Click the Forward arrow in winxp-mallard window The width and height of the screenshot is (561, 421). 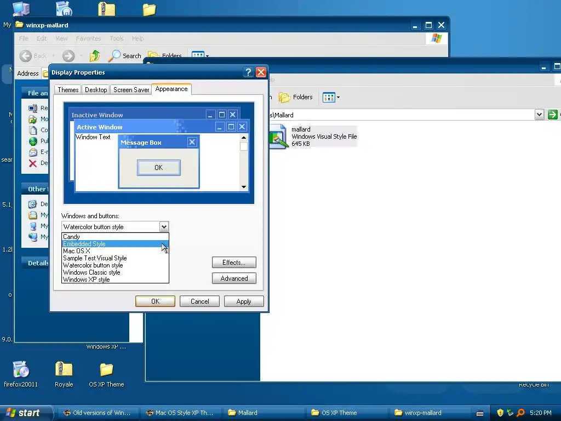(x=68, y=56)
